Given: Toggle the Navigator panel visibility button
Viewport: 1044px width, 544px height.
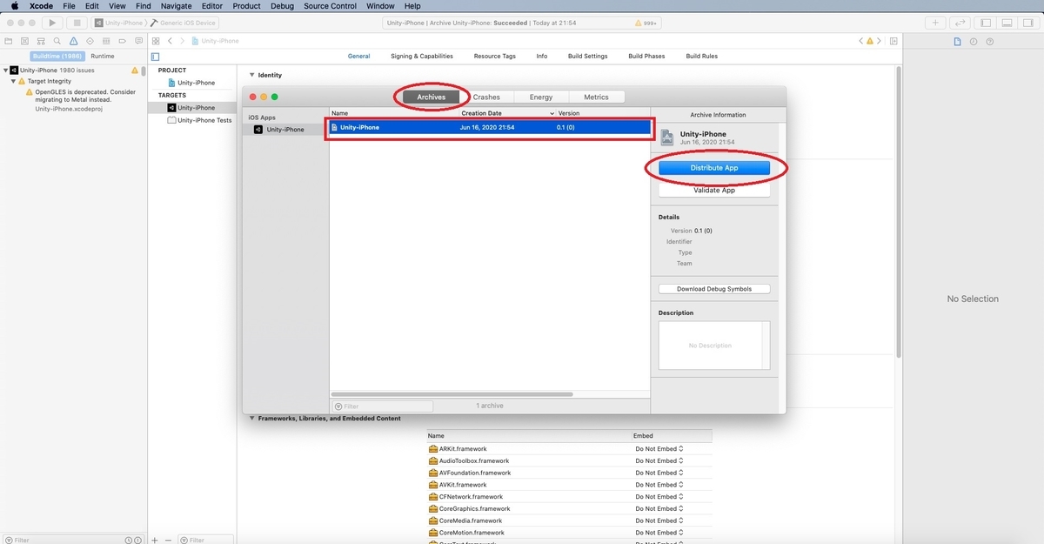Looking at the screenshot, I should [x=987, y=23].
